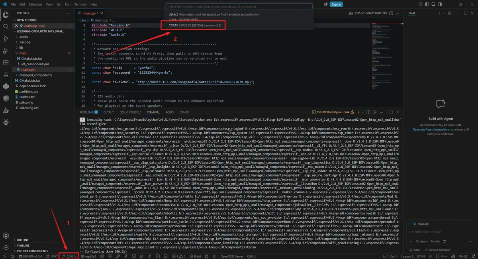Click the esp32s3 target chip status item
This screenshot has width=478, height=259.
pos(88,256)
